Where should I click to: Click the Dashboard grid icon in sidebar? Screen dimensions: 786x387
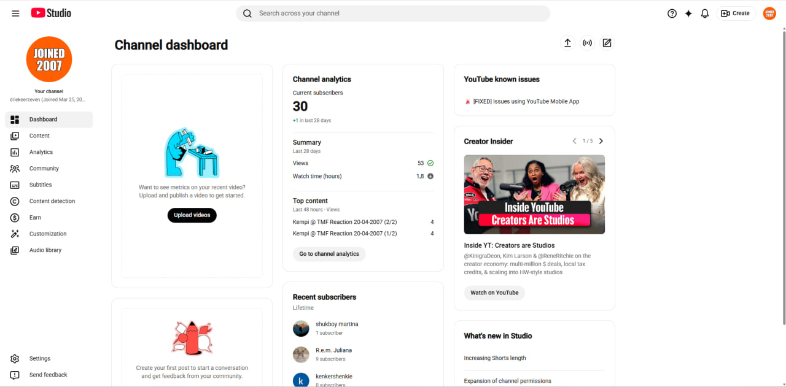tap(15, 120)
